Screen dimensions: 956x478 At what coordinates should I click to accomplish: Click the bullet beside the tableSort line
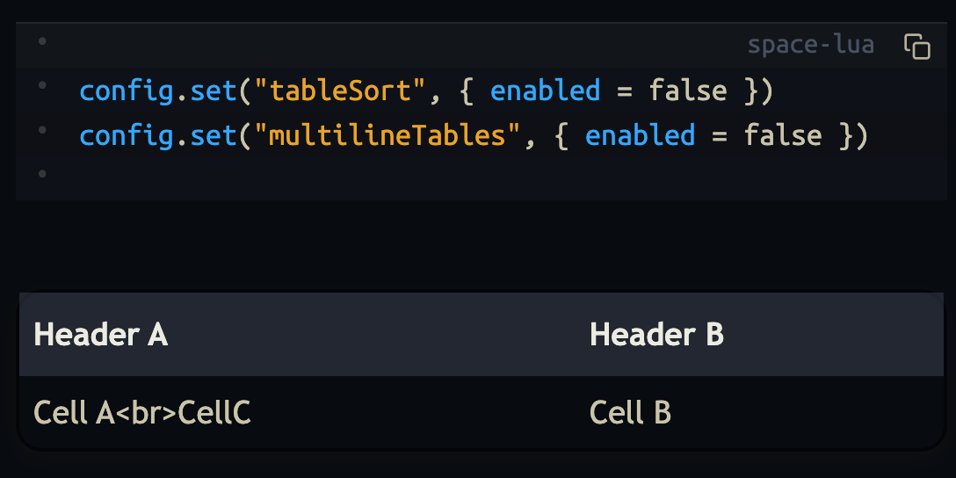pyautogui.click(x=41, y=85)
